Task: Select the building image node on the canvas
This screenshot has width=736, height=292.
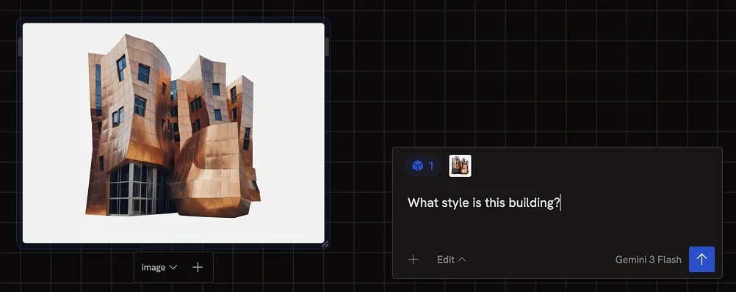Action: (173, 133)
